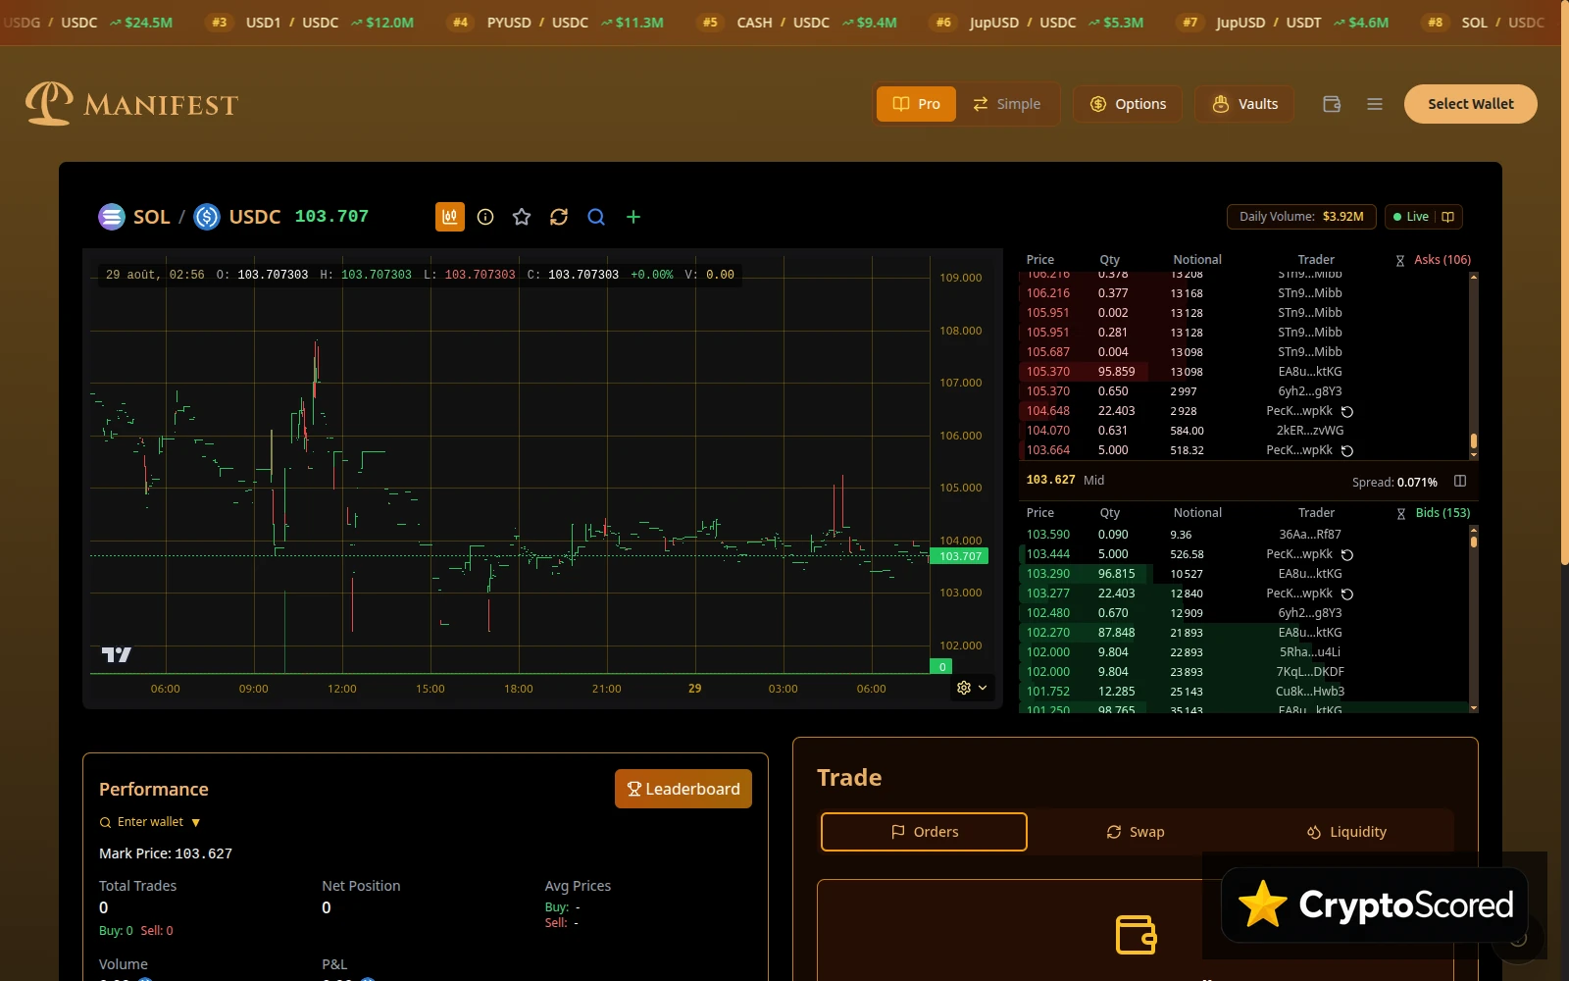Click the Asks (106) label
1569x981 pixels.
click(x=1442, y=260)
